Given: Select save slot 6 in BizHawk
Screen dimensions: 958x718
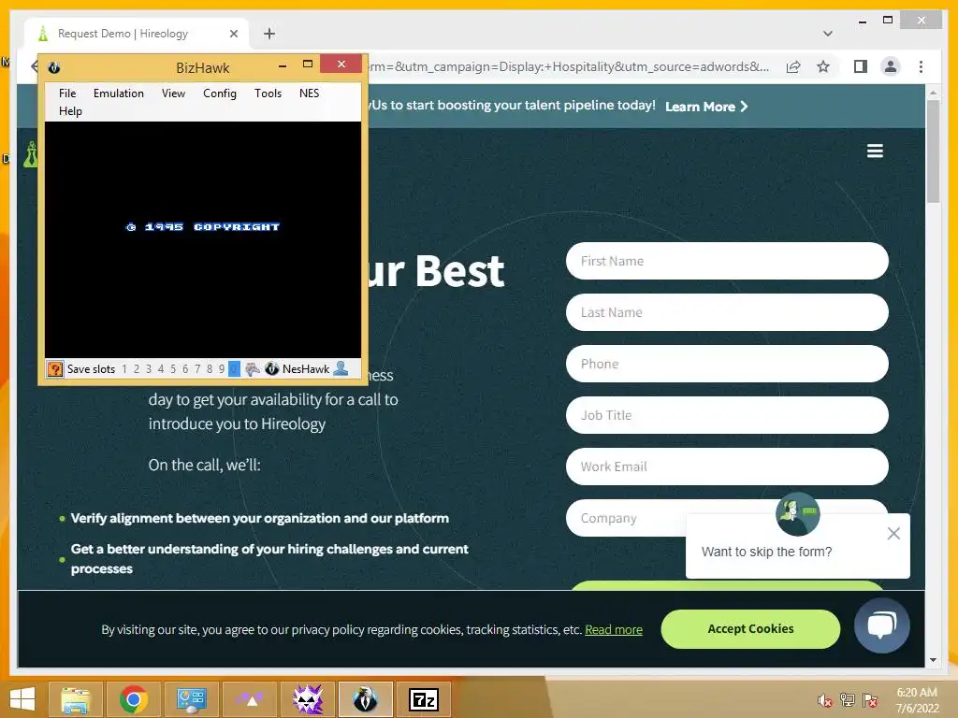Looking at the screenshot, I should (185, 368).
